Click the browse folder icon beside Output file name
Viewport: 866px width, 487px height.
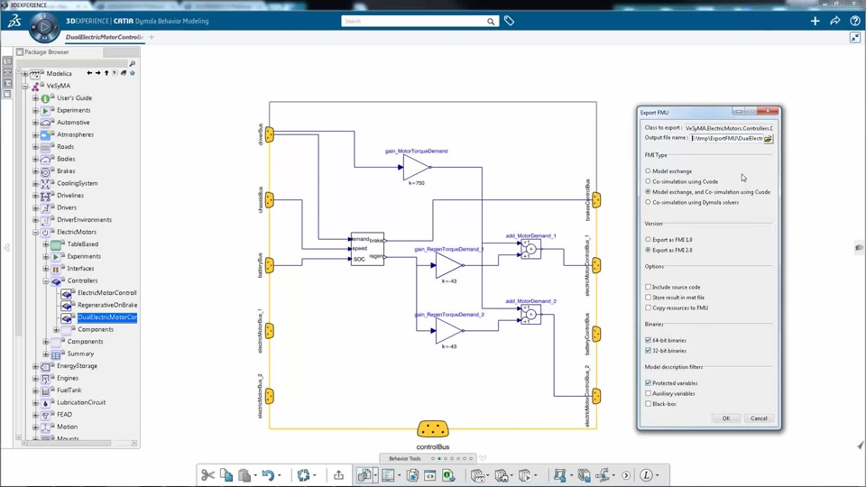768,139
